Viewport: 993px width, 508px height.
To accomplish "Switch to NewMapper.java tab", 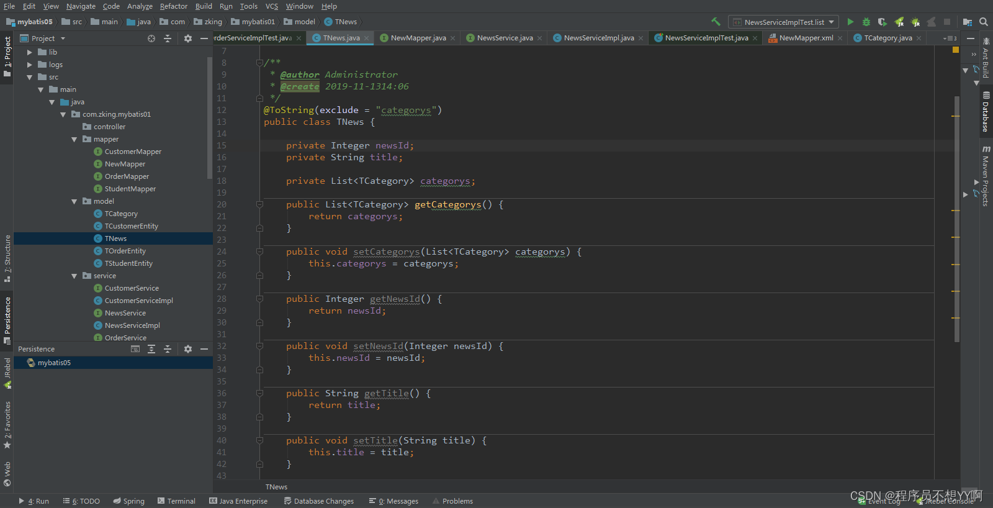I will click(x=418, y=39).
